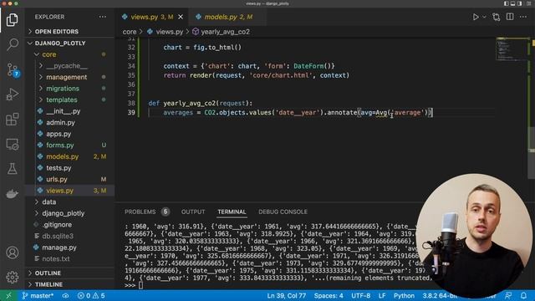Collapse the DJANGO_PLOTLY project section

[70, 43]
